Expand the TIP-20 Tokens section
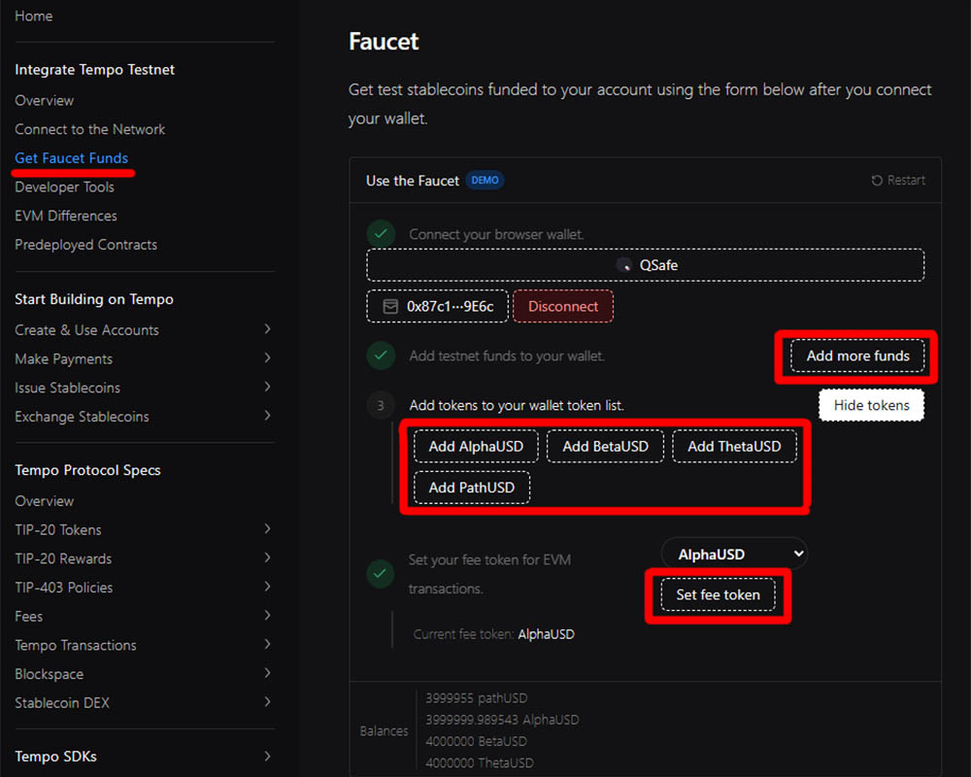Screen dimensions: 971x777 [267, 530]
